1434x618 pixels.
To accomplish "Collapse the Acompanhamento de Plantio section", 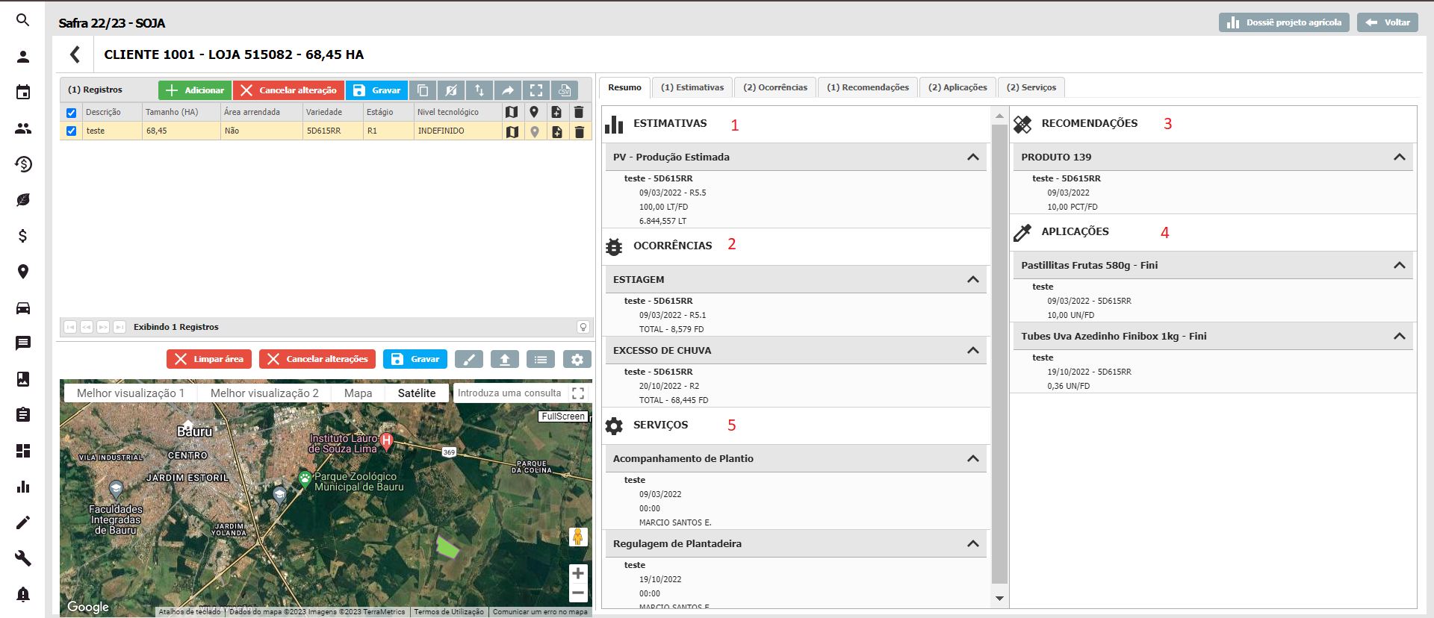I will coord(973,458).
